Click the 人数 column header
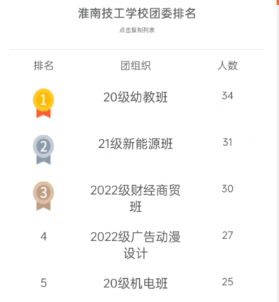Viewport: 279px width, 302px height. coord(228,65)
